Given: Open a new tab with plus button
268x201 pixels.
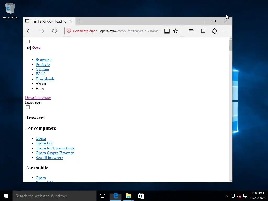Looking at the screenshot, I should coord(80,21).
